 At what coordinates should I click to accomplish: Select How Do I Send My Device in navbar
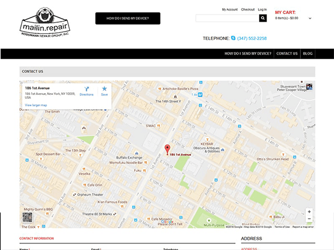pos(248,53)
